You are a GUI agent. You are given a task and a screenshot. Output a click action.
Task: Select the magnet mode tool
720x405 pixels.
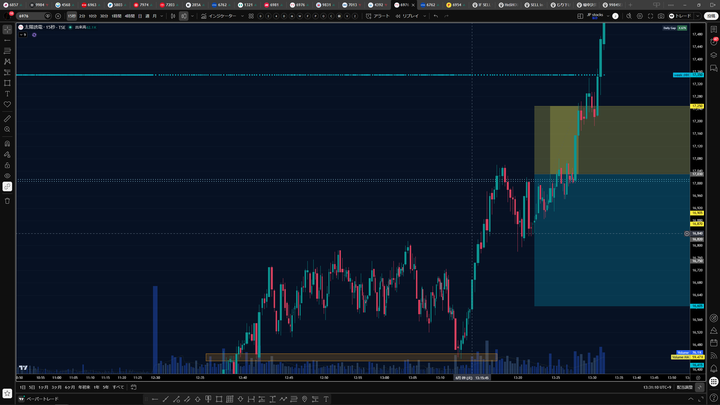(7, 144)
